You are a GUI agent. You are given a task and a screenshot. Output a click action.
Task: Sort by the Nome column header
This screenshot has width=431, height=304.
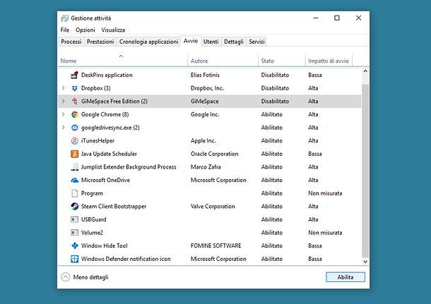pyautogui.click(x=123, y=61)
